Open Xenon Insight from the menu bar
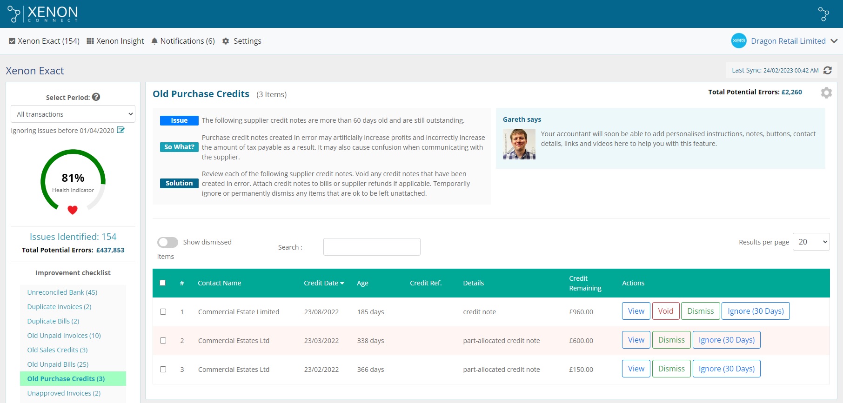This screenshot has width=843, height=403. pos(115,41)
